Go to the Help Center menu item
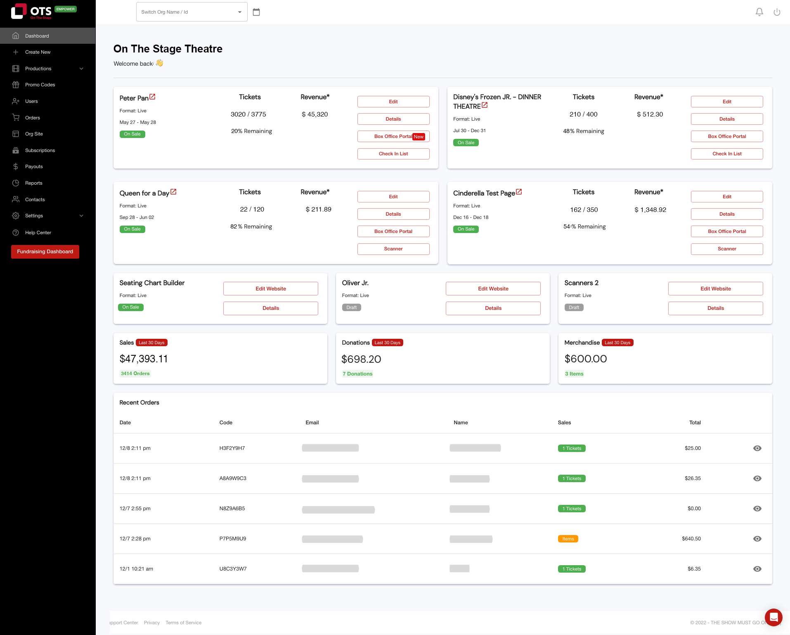This screenshot has width=790, height=635. (x=38, y=233)
